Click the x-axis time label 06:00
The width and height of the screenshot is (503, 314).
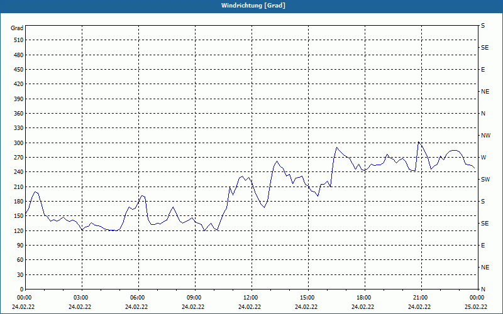click(x=136, y=298)
